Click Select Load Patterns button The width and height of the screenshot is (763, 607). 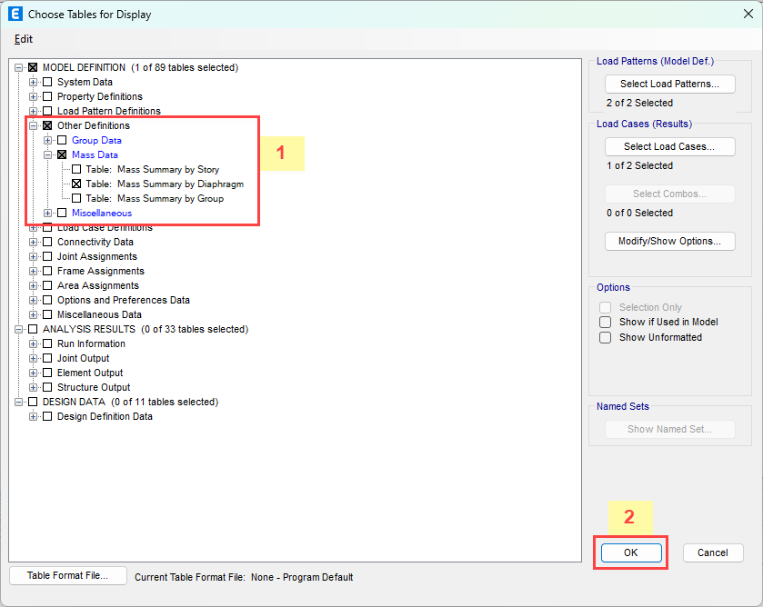(x=669, y=84)
